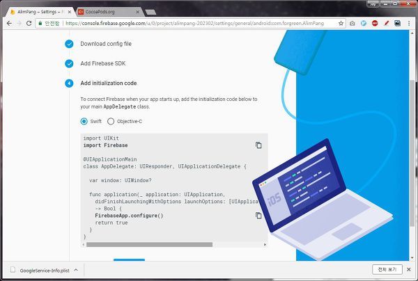This screenshot has width=418, height=281.
Task: Click the Add Firebase SDK step title
Action: pos(103,63)
